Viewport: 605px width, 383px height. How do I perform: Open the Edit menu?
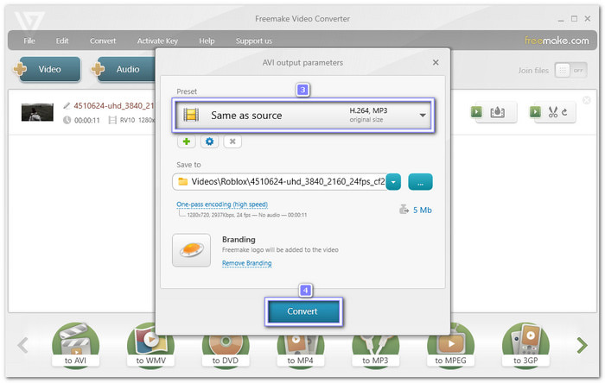click(62, 41)
